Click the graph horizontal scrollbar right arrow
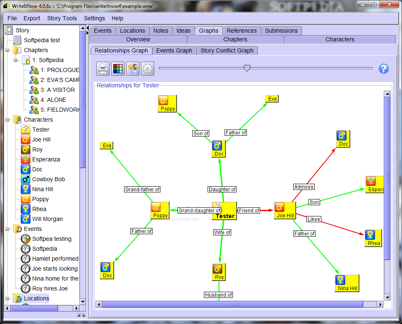The width and height of the screenshot is (402, 324). tap(380, 304)
